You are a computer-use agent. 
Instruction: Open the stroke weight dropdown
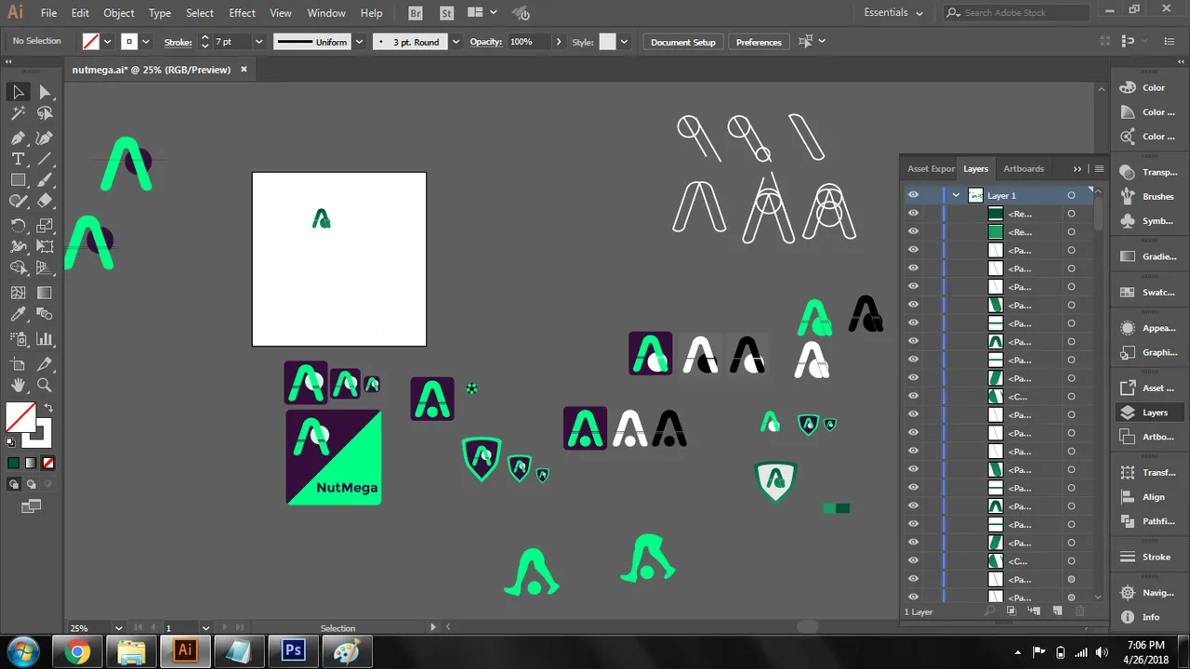(258, 42)
